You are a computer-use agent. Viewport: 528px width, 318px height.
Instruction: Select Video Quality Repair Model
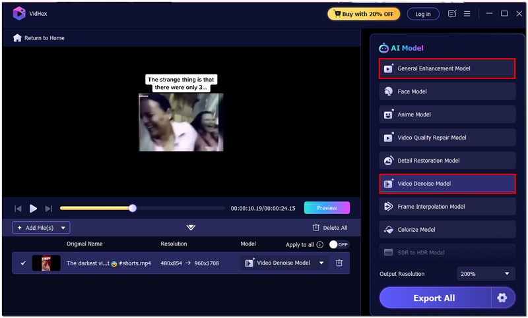pos(447,138)
